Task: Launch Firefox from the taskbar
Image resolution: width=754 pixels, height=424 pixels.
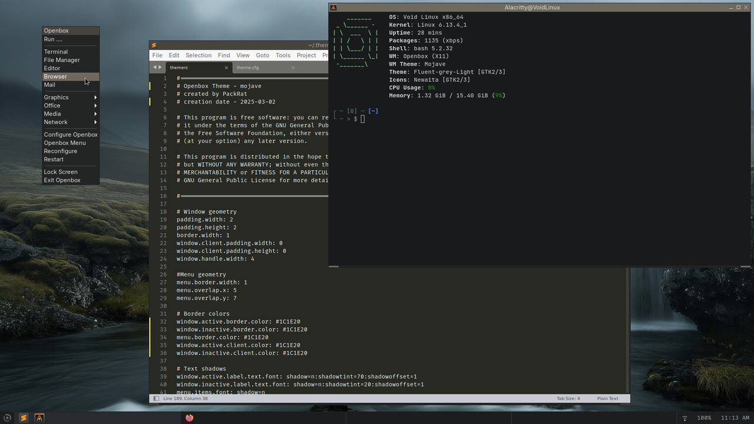Action: [x=189, y=418]
